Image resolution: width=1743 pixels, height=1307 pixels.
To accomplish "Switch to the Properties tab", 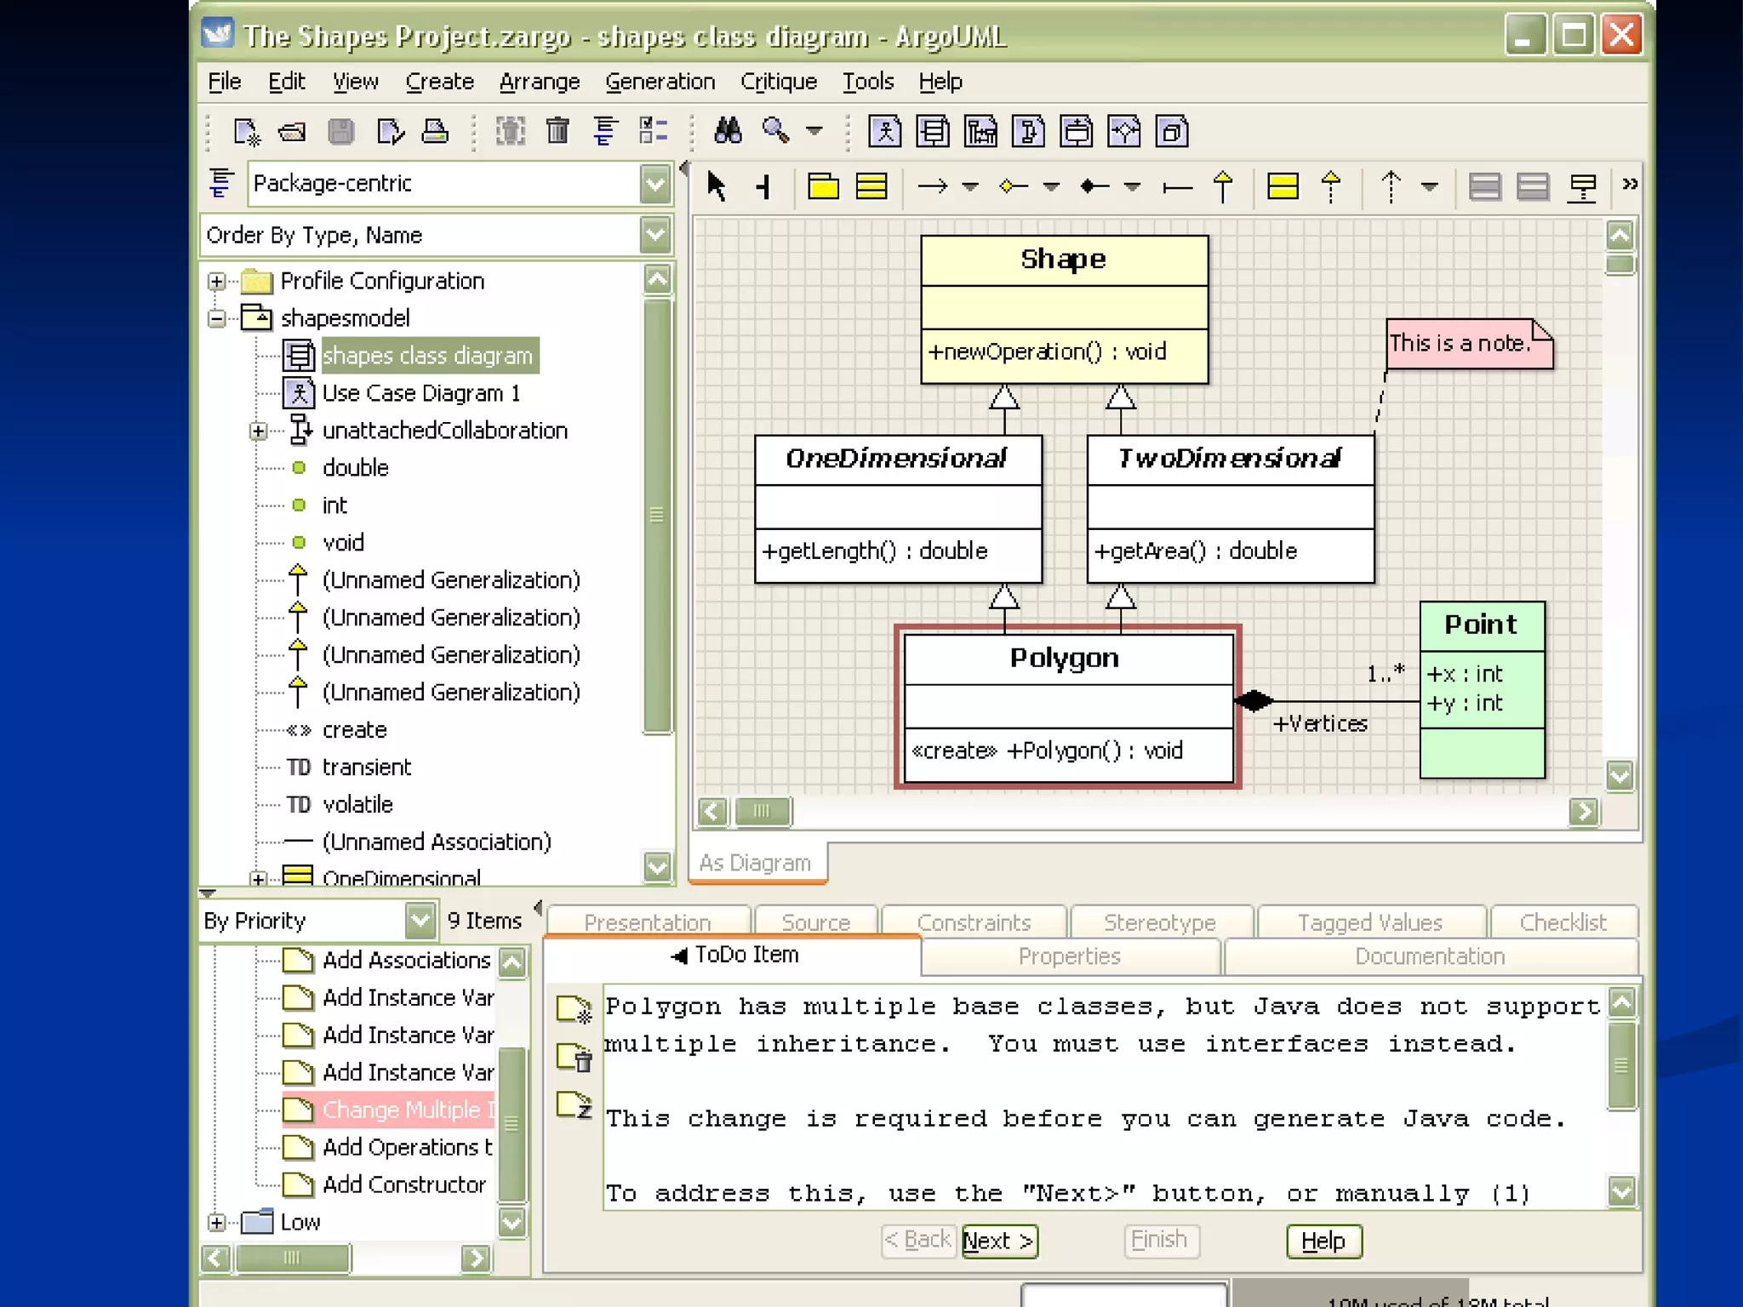I will click(1069, 956).
